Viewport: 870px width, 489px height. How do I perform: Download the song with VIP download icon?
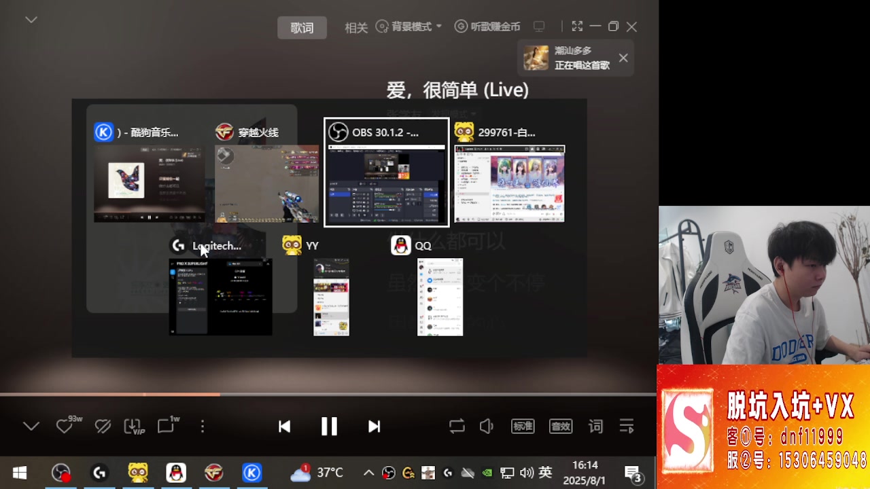click(134, 427)
